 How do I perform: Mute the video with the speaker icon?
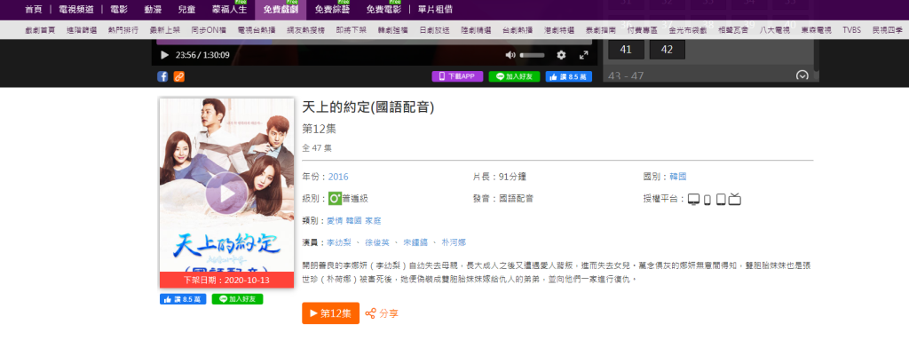pyautogui.click(x=510, y=55)
